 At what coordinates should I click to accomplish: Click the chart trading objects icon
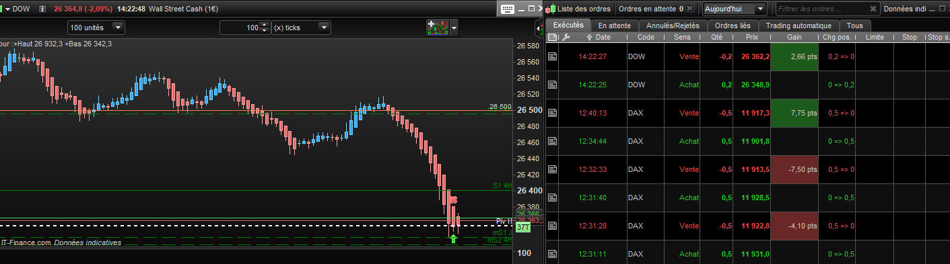437,28
